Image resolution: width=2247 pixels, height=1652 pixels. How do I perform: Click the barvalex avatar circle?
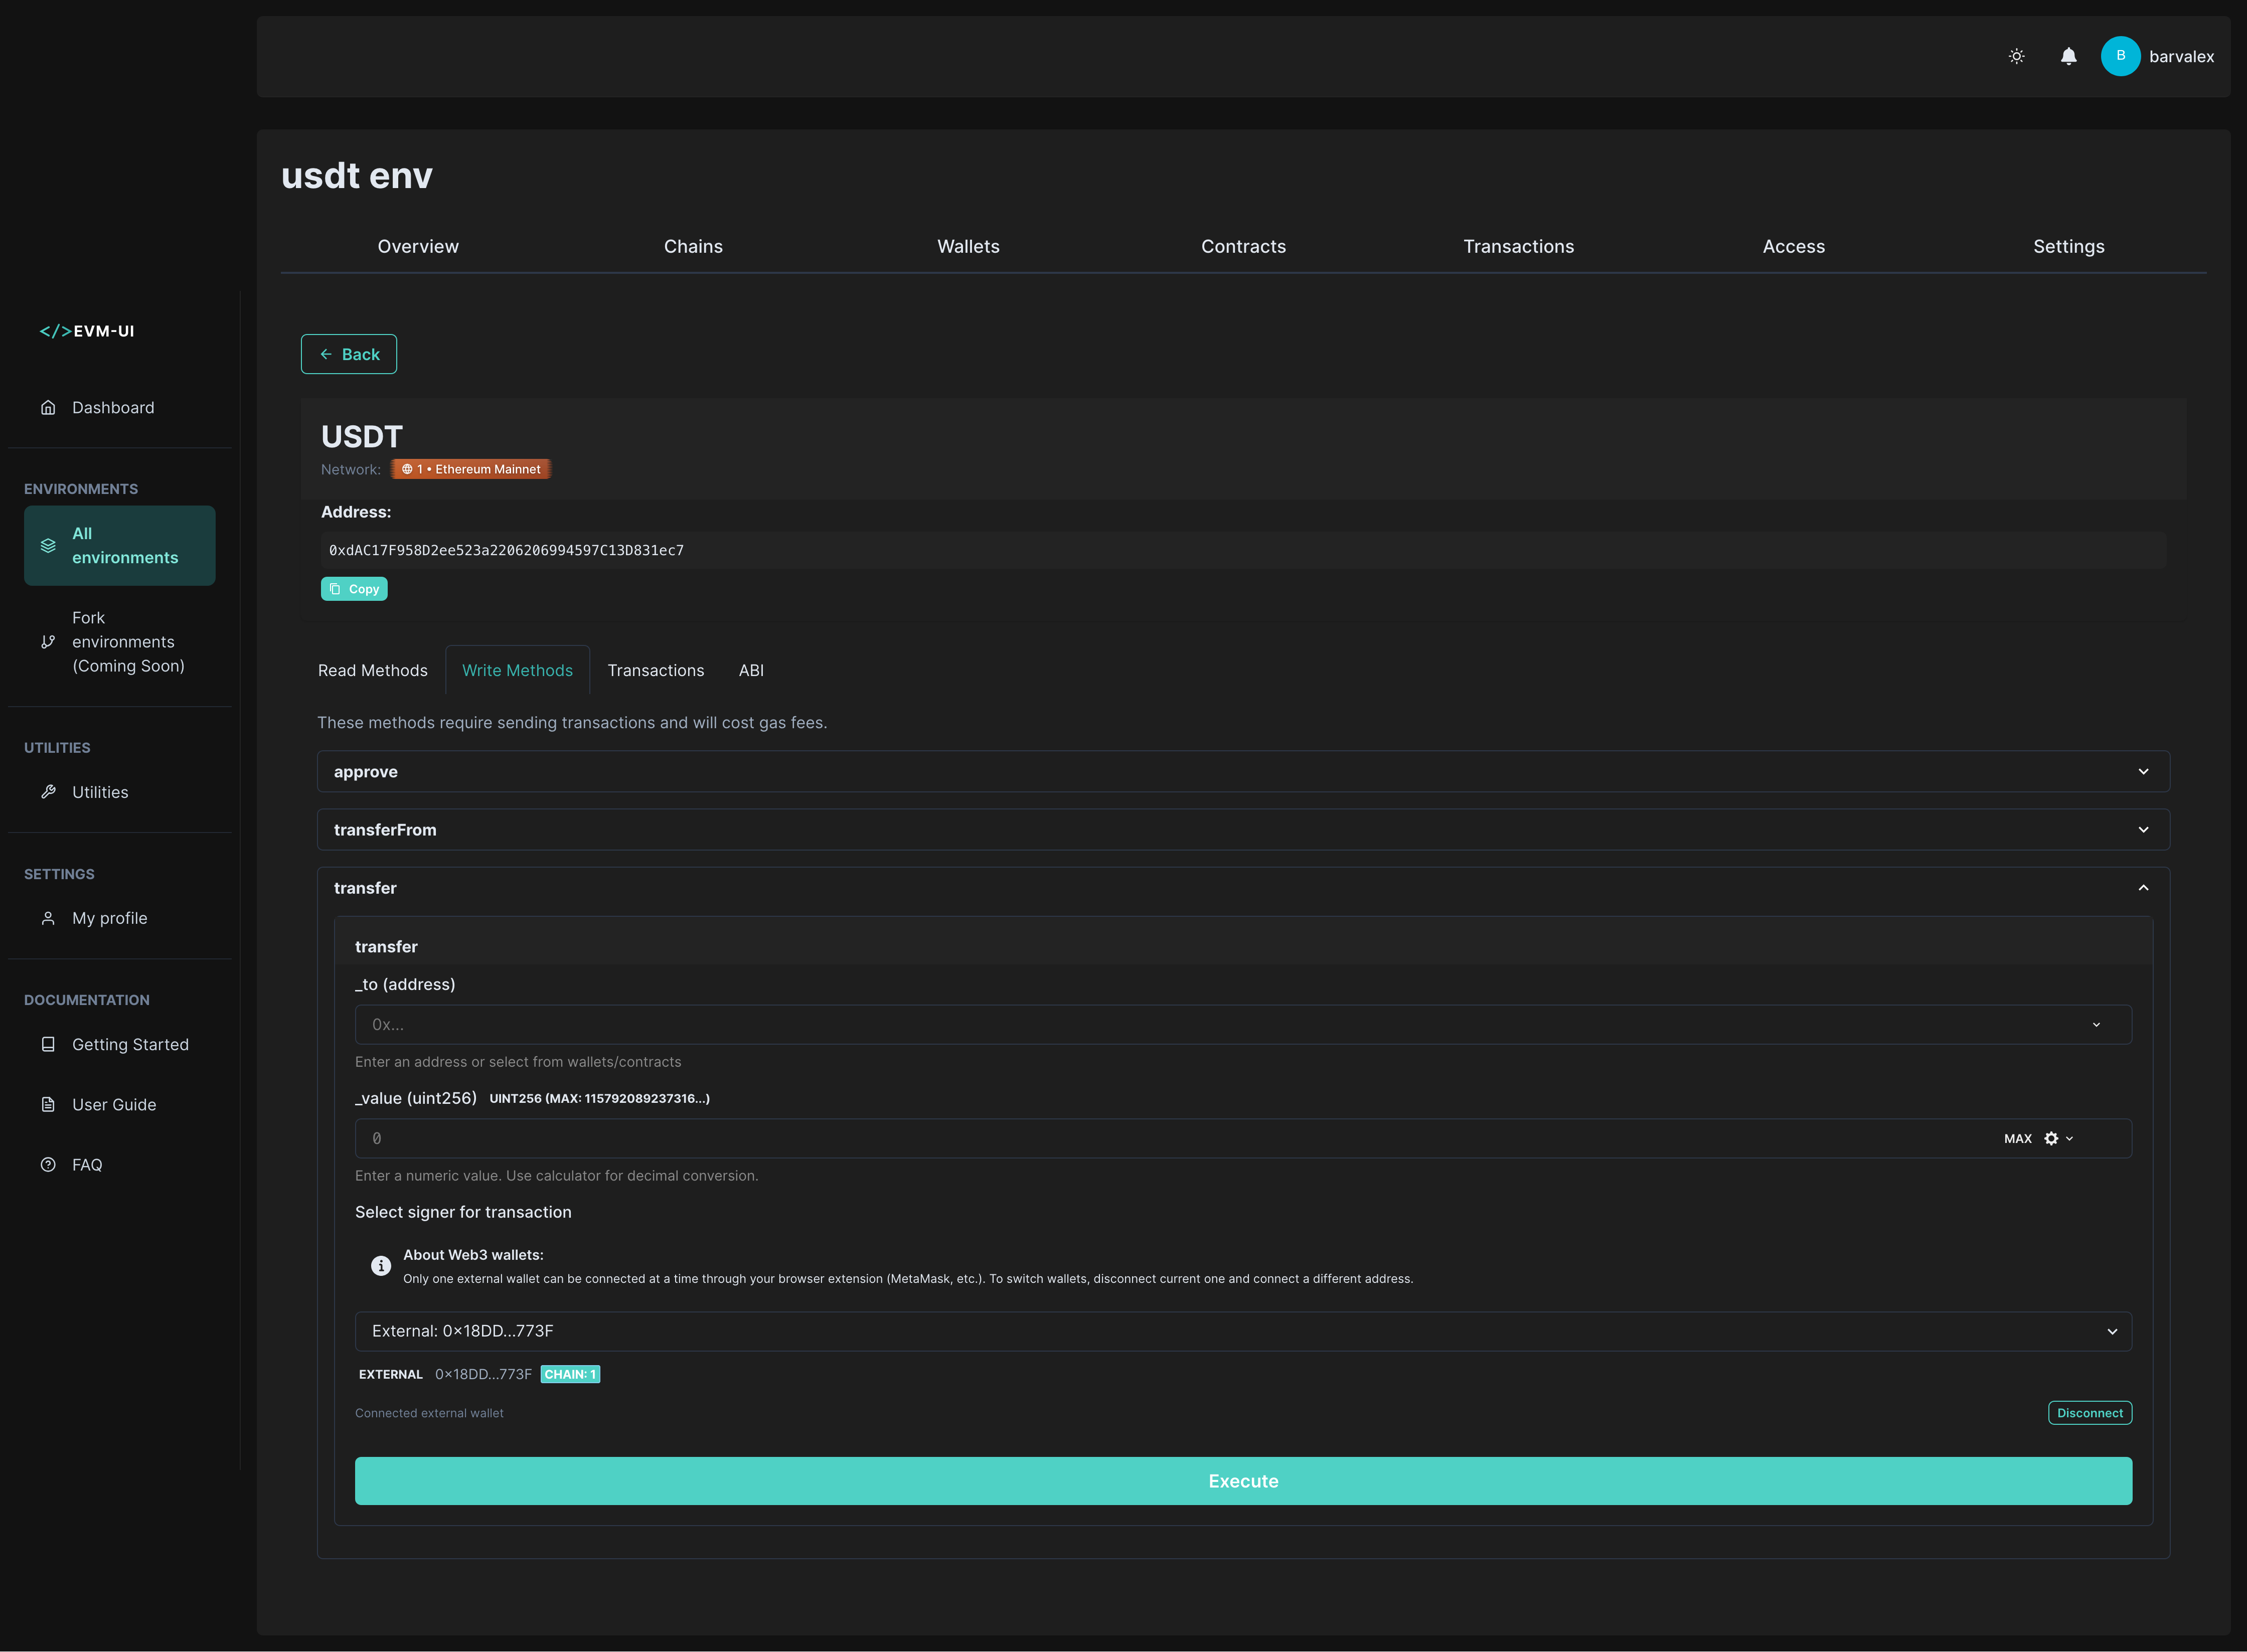pos(2120,56)
